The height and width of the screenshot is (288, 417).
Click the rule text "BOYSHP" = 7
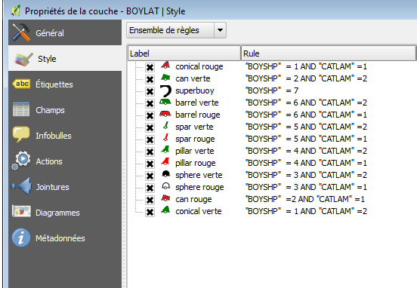click(x=272, y=90)
